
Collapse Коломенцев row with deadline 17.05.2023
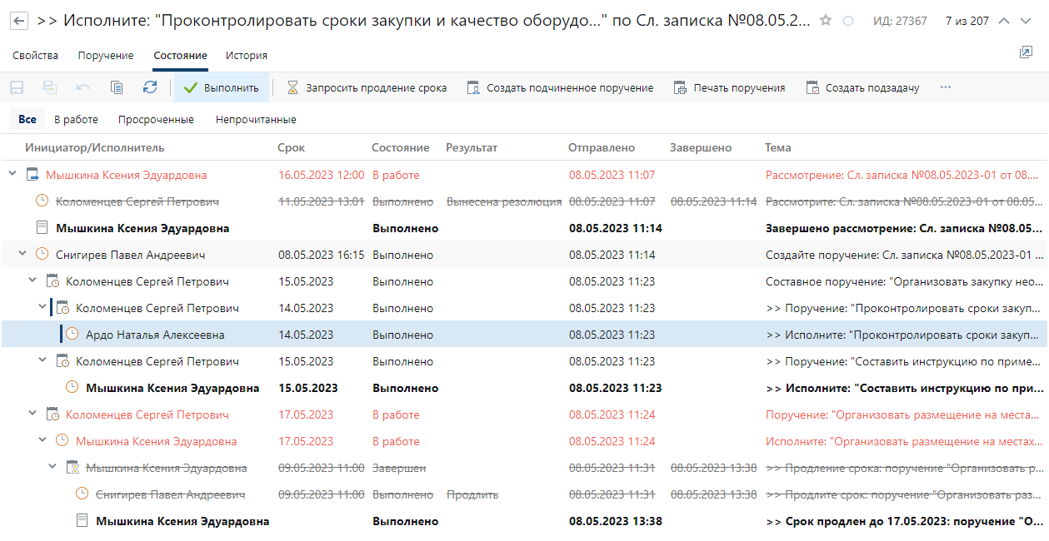(32, 414)
